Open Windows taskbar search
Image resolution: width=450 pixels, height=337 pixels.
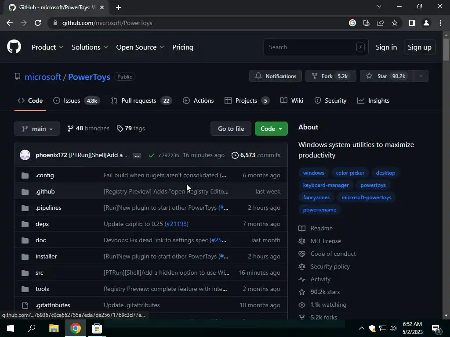coord(32,328)
